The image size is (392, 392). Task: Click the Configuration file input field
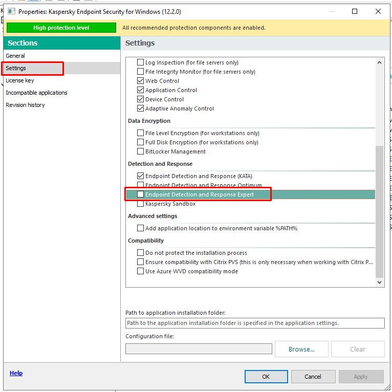(199, 349)
